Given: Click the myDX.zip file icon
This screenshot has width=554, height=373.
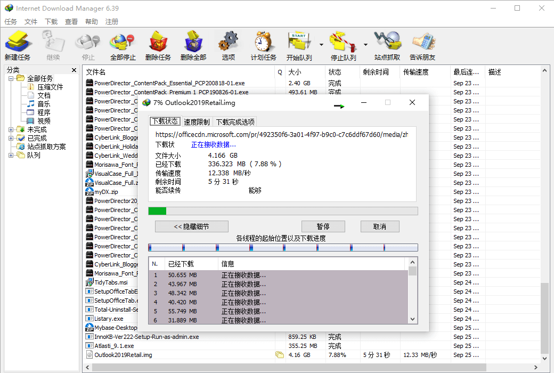Looking at the screenshot, I should tap(89, 192).
